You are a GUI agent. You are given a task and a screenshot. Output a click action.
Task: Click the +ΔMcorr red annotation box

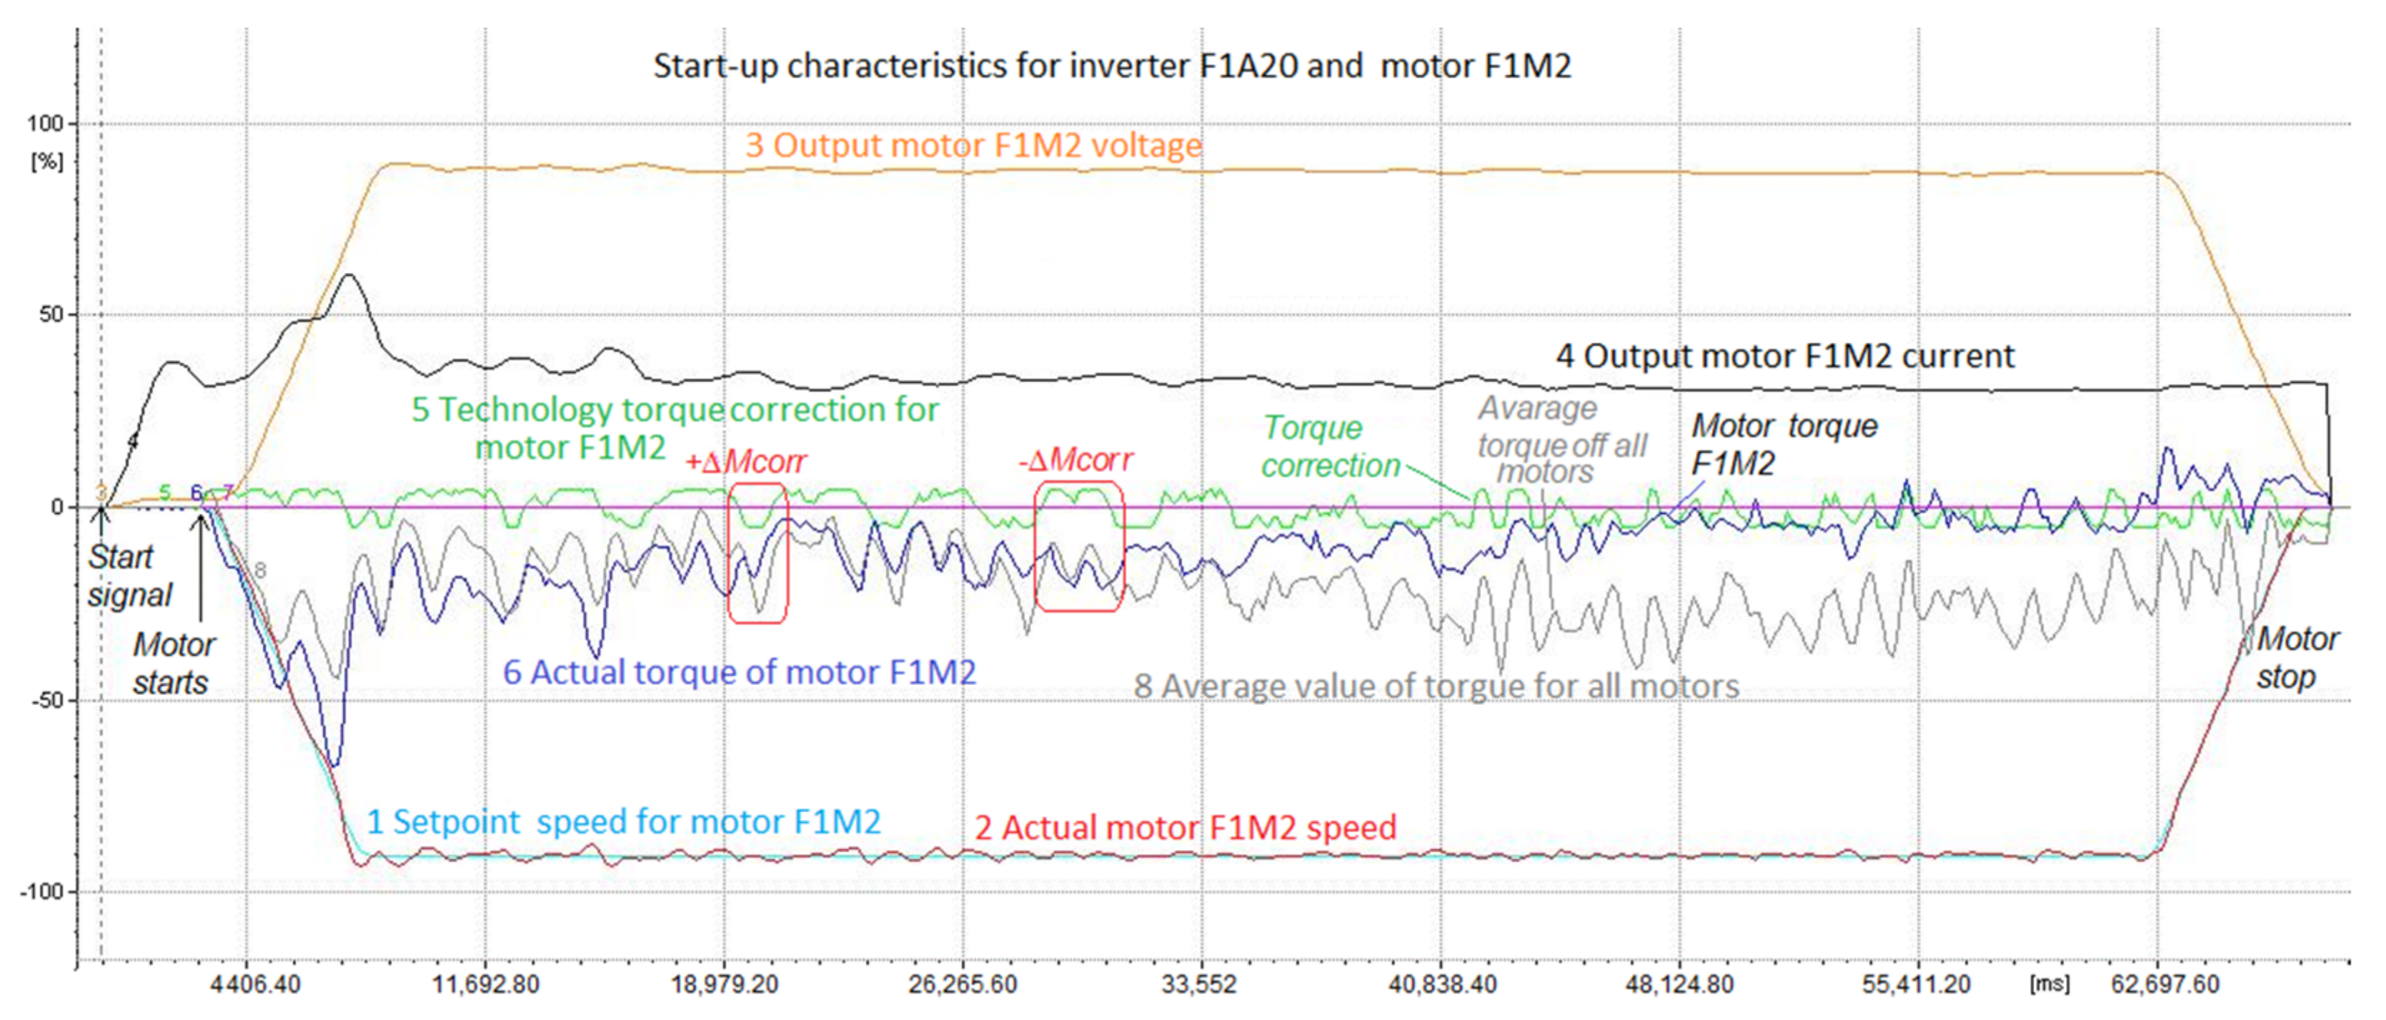point(757,553)
